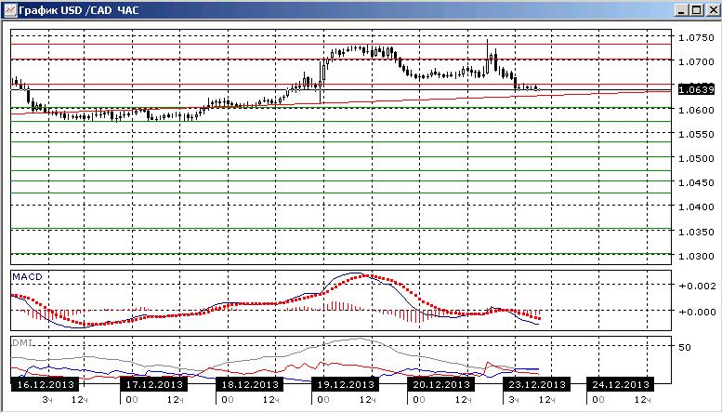Image resolution: width=722 pixels, height=413 pixels.
Task: Click the 1.0400 price axis label
Action: click(696, 206)
